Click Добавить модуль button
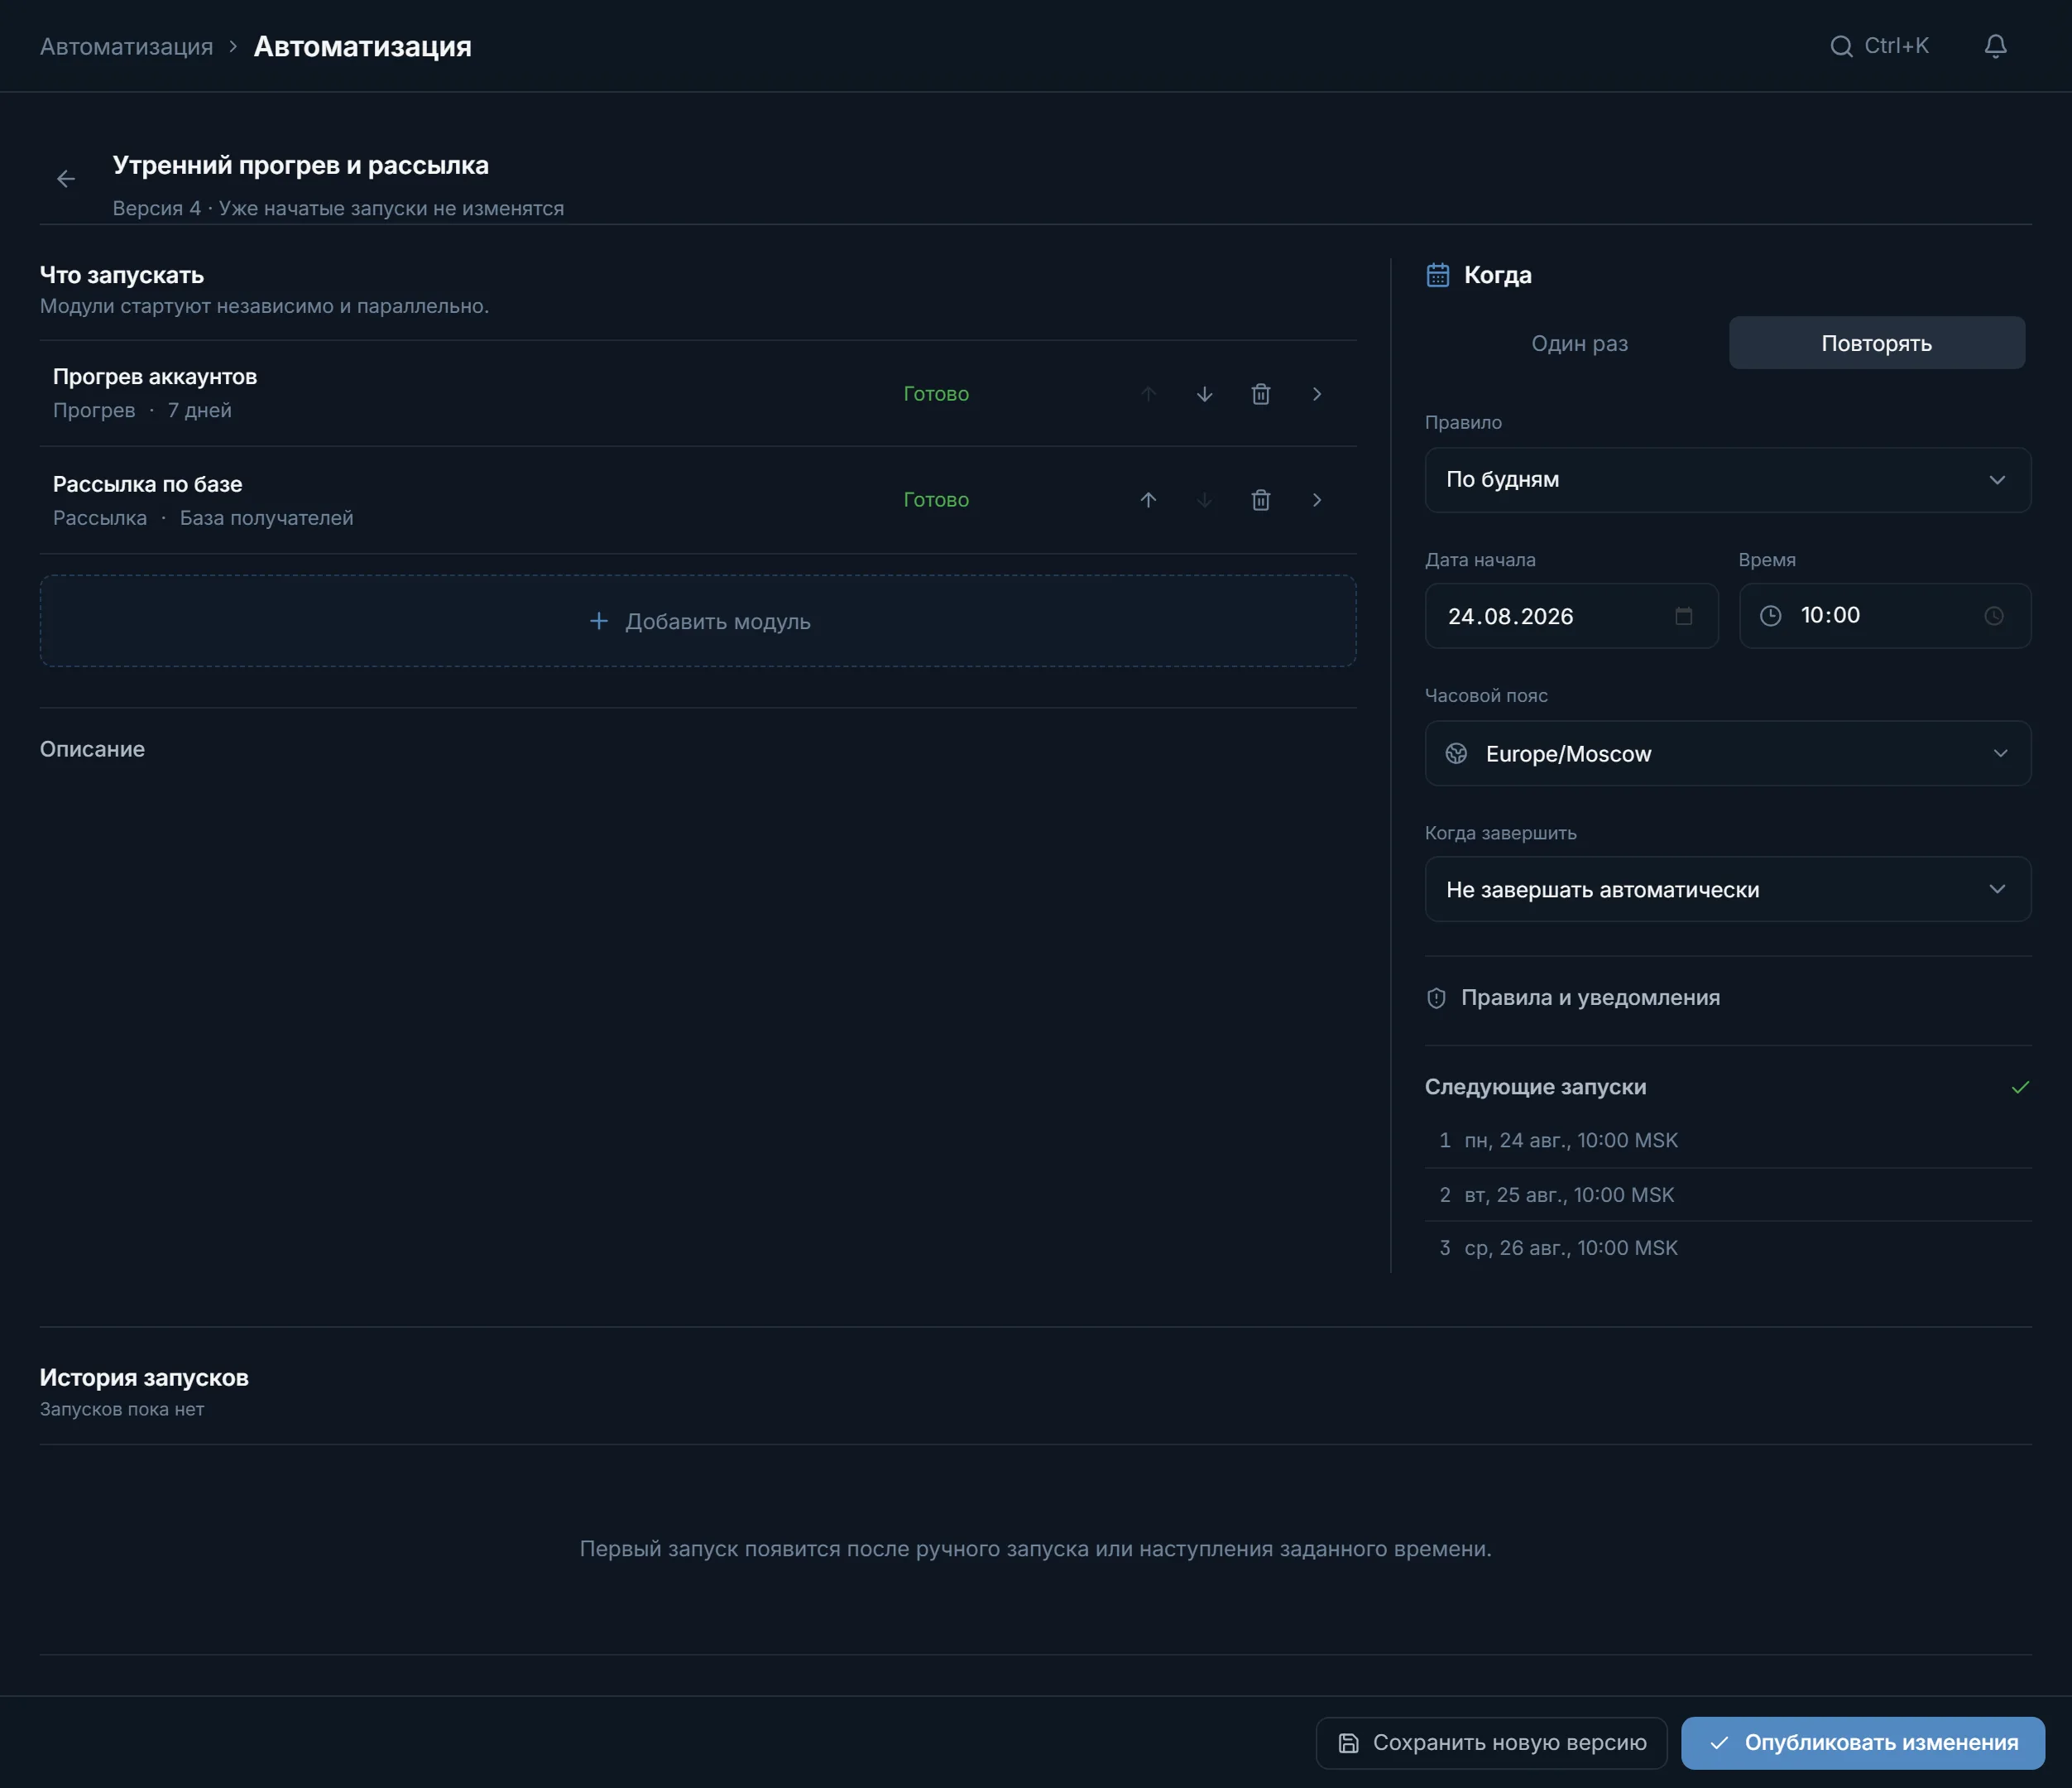 (x=698, y=622)
